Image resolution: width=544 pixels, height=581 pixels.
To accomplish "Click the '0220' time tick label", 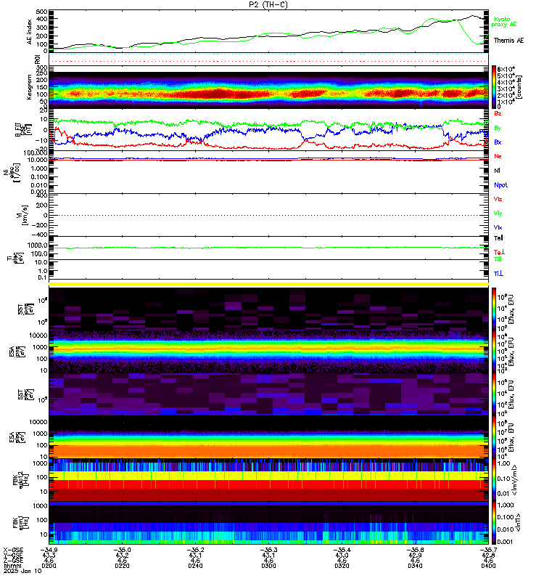I will [122, 566].
